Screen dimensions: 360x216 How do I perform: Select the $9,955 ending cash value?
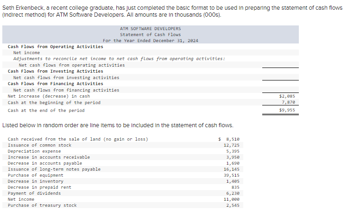pos(287,110)
